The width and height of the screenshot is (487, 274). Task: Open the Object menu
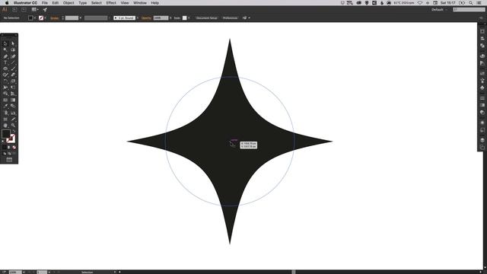click(68, 3)
